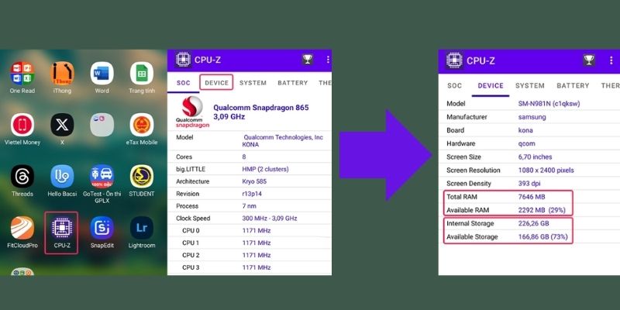Open the unnamed app folder beside X

[x=102, y=125]
